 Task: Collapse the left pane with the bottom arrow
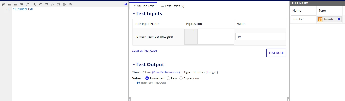[x=130, y=99]
